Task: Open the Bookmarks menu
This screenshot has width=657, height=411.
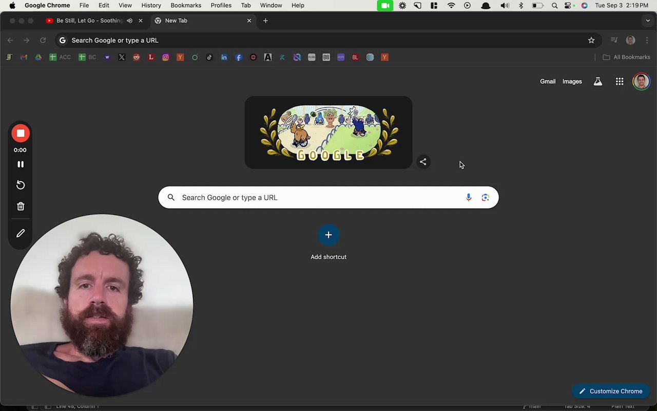Action: coord(186,5)
